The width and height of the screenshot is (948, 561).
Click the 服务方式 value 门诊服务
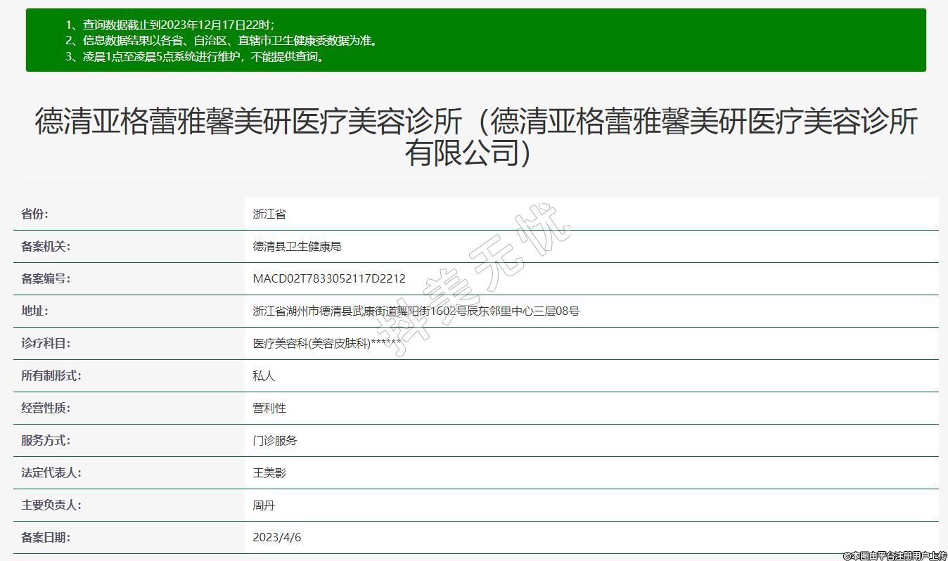point(275,441)
